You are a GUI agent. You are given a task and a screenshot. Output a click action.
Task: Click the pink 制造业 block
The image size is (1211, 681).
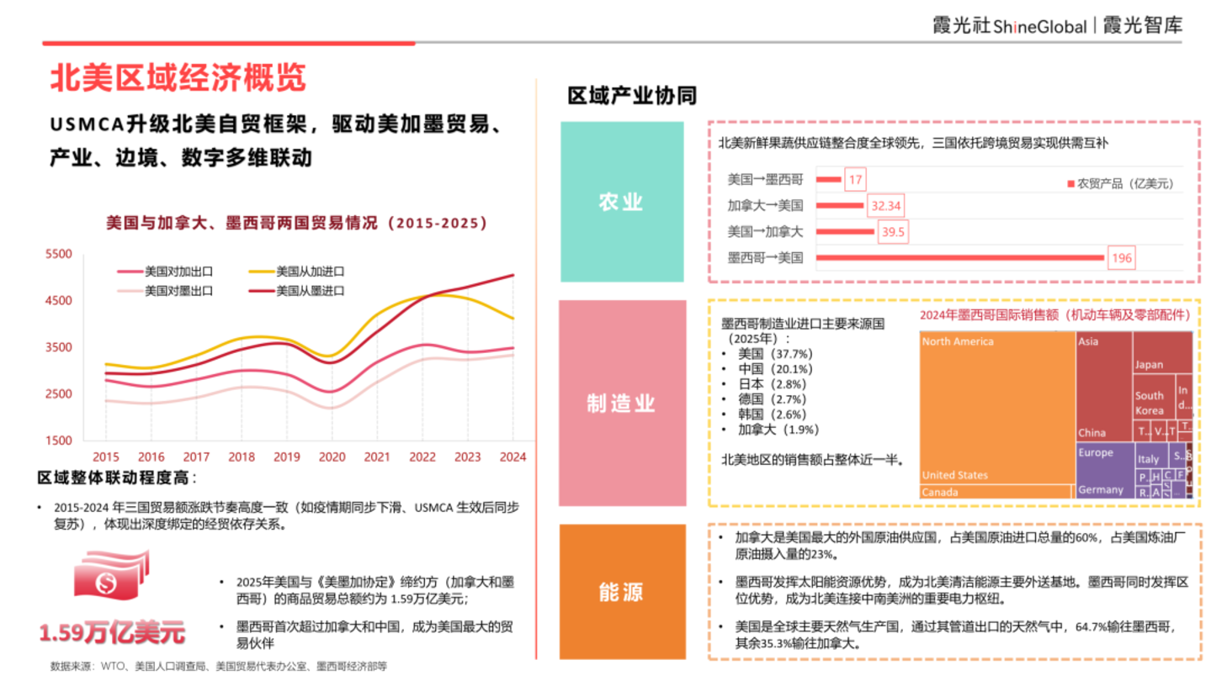[x=622, y=404]
